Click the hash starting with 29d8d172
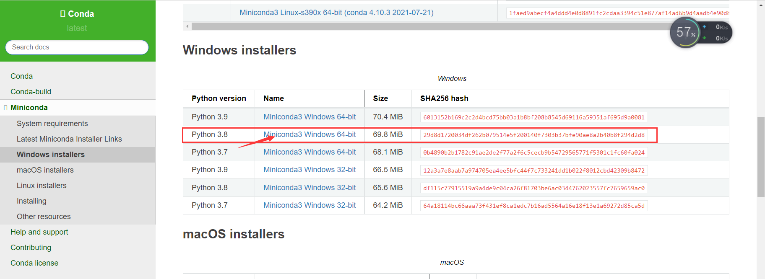 pyautogui.click(x=534, y=135)
